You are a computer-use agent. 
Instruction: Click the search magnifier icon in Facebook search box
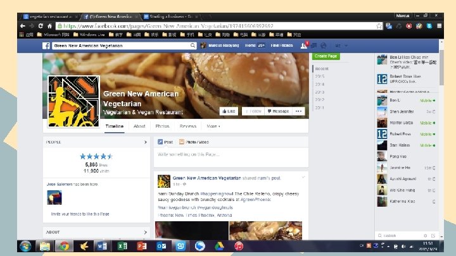pyautogui.click(x=193, y=46)
